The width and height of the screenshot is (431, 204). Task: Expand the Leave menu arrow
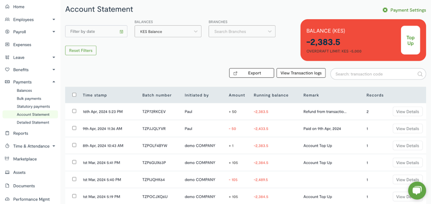click(x=54, y=57)
